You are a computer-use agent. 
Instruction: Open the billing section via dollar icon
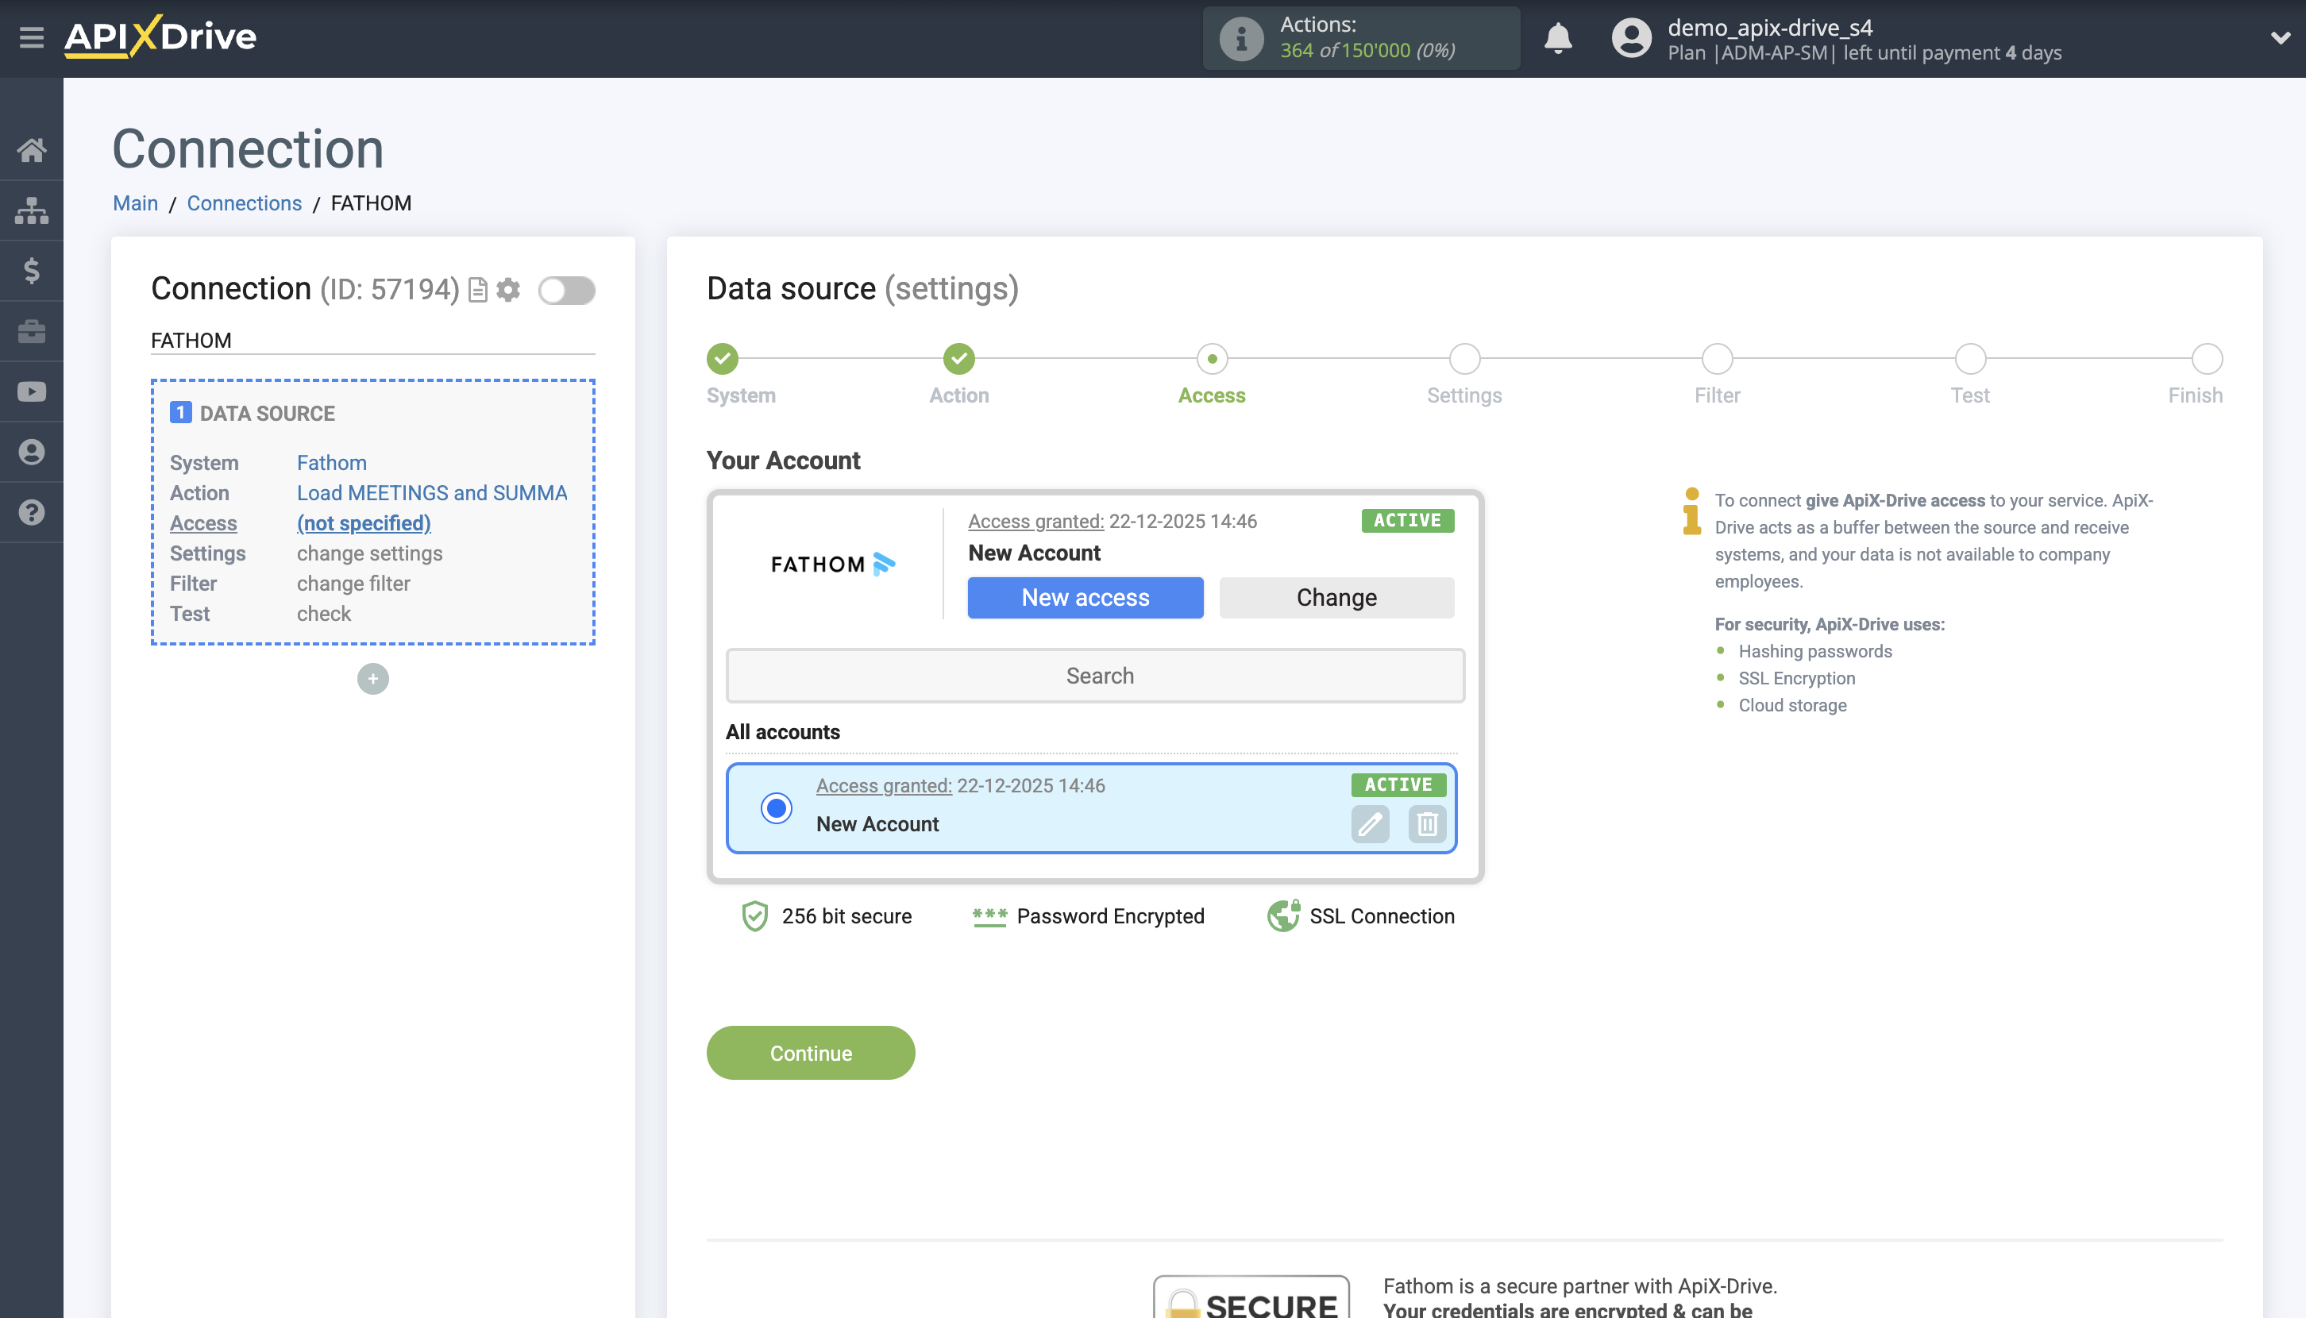(x=32, y=270)
